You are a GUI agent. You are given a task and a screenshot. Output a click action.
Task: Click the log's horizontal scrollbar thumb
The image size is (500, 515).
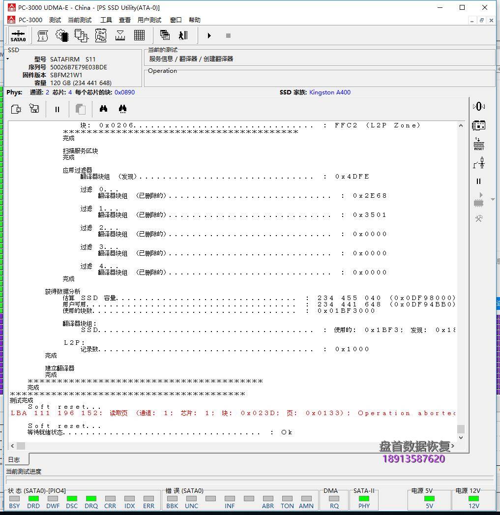(21, 446)
